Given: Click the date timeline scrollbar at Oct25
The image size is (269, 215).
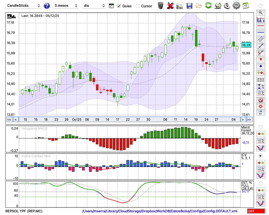Looking at the screenshot, I should 77,120.
